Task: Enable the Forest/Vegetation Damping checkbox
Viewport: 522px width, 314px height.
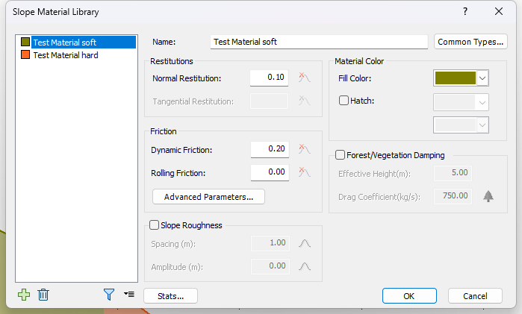Action: click(340, 155)
